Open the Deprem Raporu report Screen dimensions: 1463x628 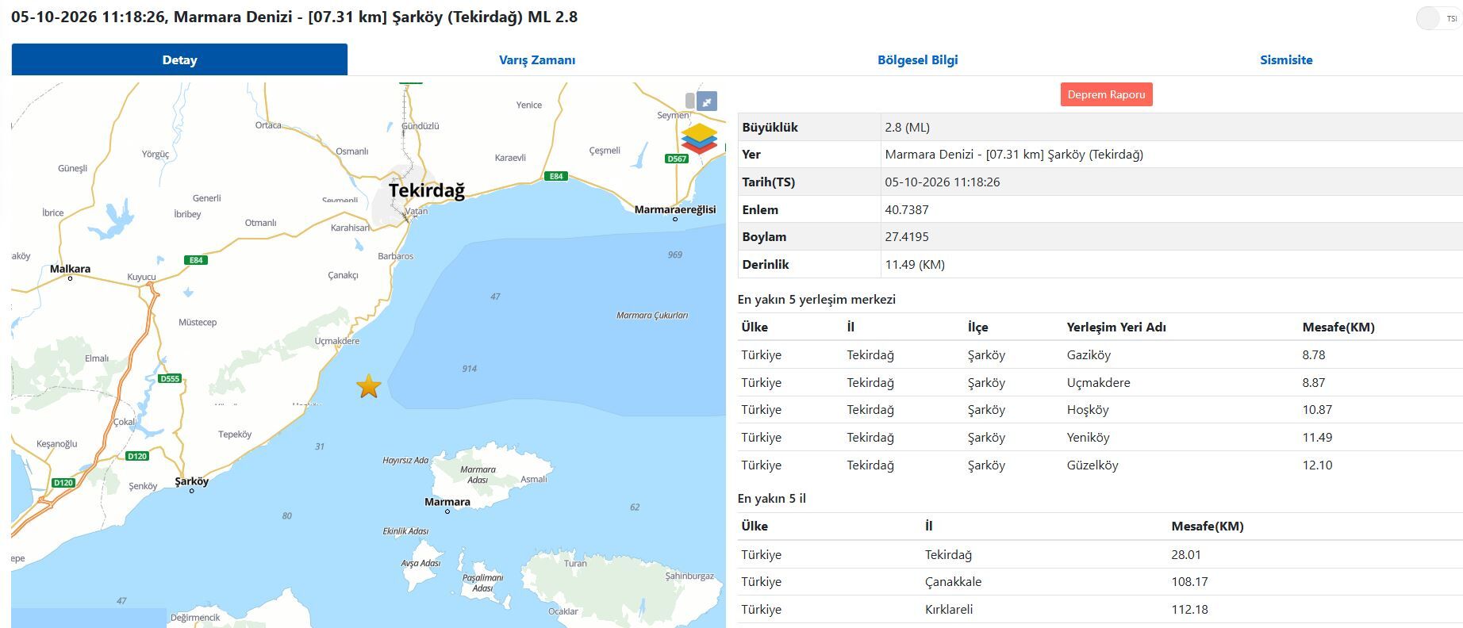[x=1106, y=94]
